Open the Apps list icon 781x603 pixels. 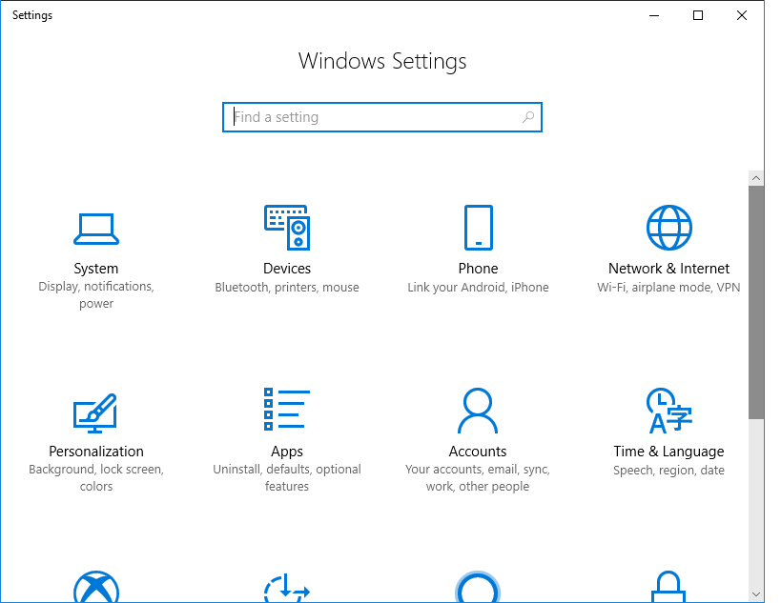(287, 409)
